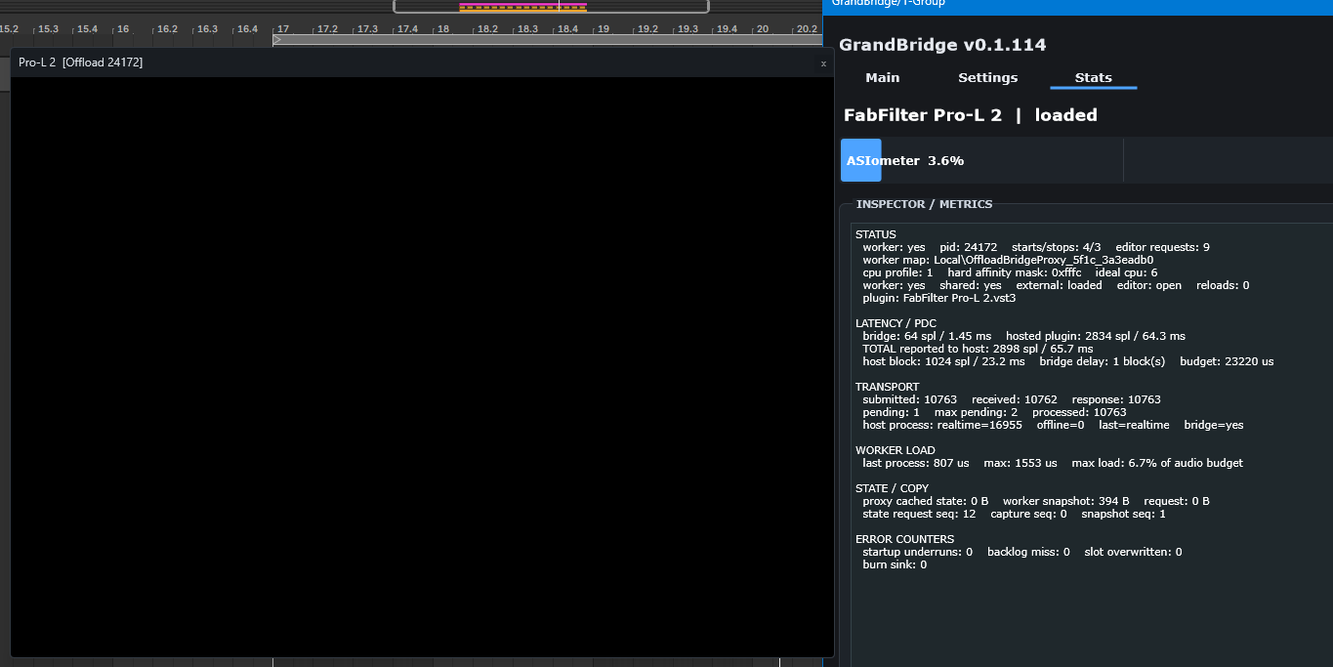This screenshot has width=1333, height=667.
Task: Click the 'burn sink: 0' counter
Action: 895,564
